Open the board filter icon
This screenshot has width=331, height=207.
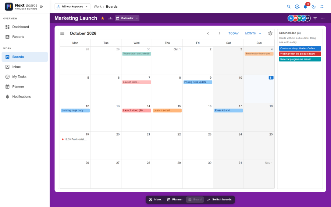coord(315,18)
